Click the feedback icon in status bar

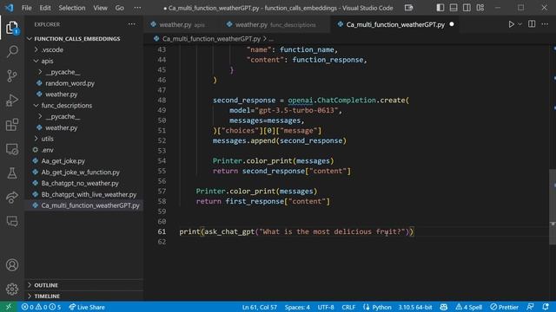(530, 307)
